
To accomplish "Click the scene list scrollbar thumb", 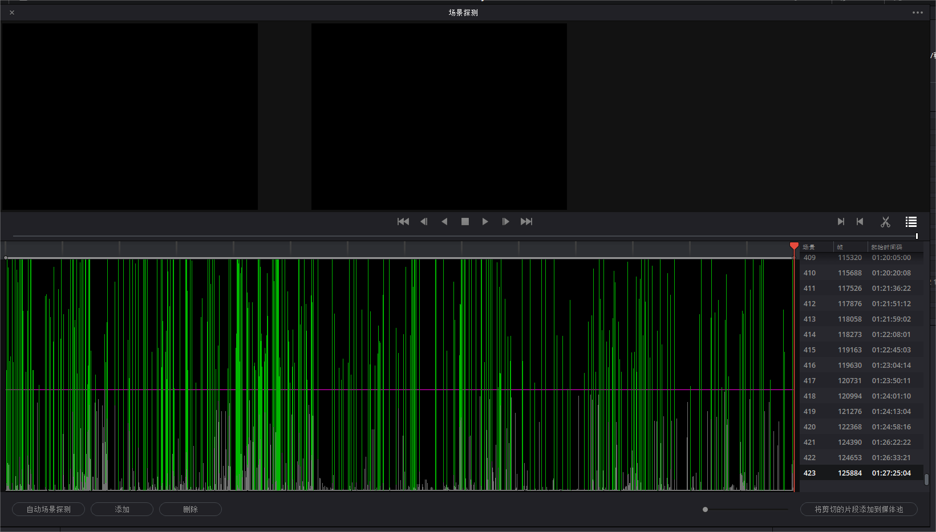I will click(x=926, y=480).
